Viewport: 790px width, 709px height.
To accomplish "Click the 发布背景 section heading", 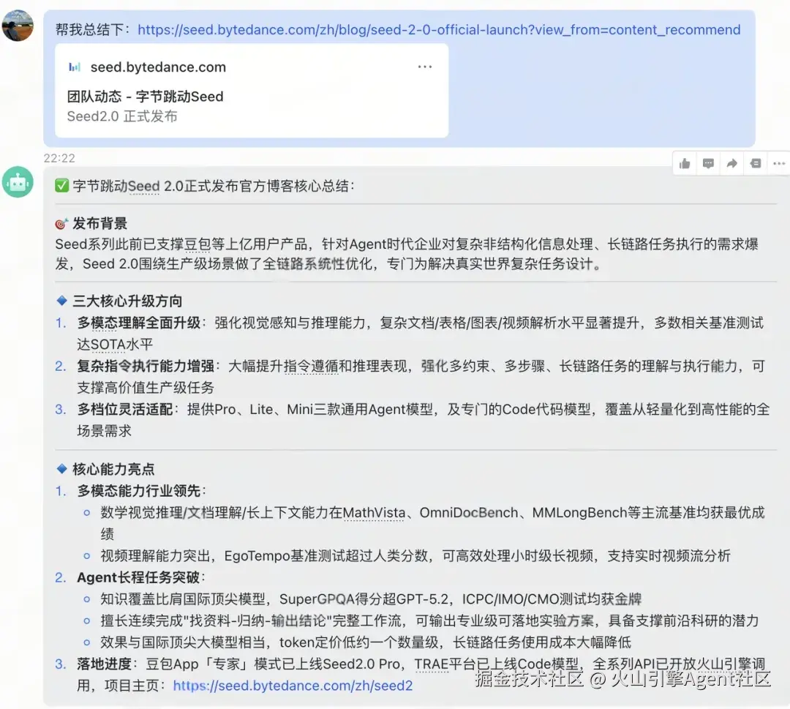I will click(99, 223).
